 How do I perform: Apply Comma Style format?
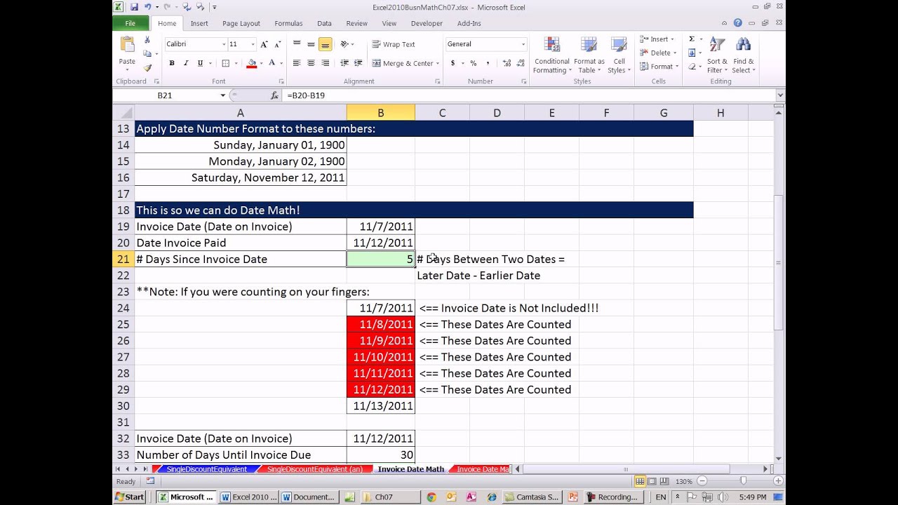point(488,63)
